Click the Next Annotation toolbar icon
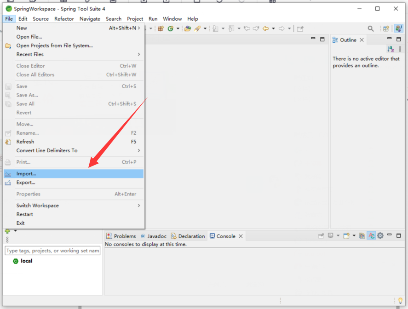The width and height of the screenshot is (408, 309). coord(215,29)
